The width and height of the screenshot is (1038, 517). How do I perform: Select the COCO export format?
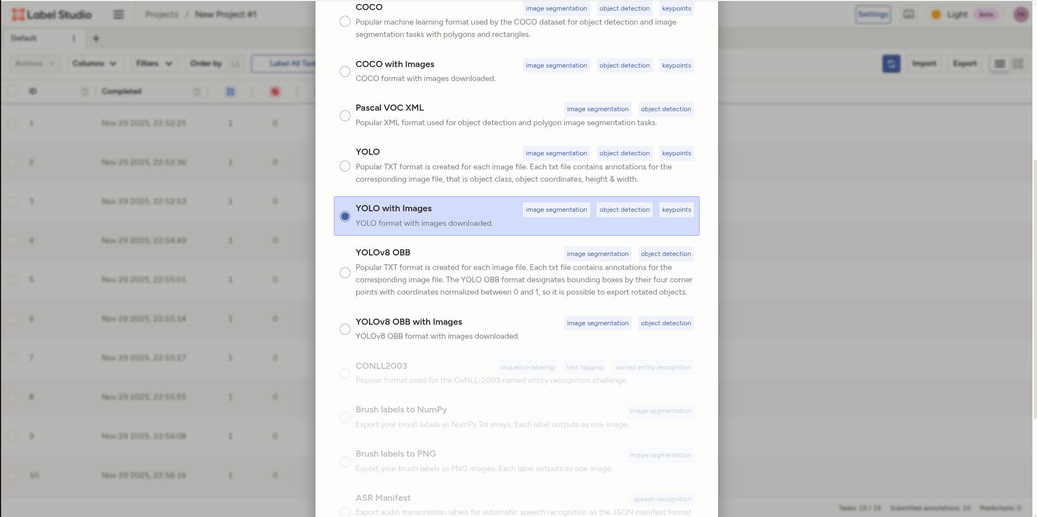(345, 21)
